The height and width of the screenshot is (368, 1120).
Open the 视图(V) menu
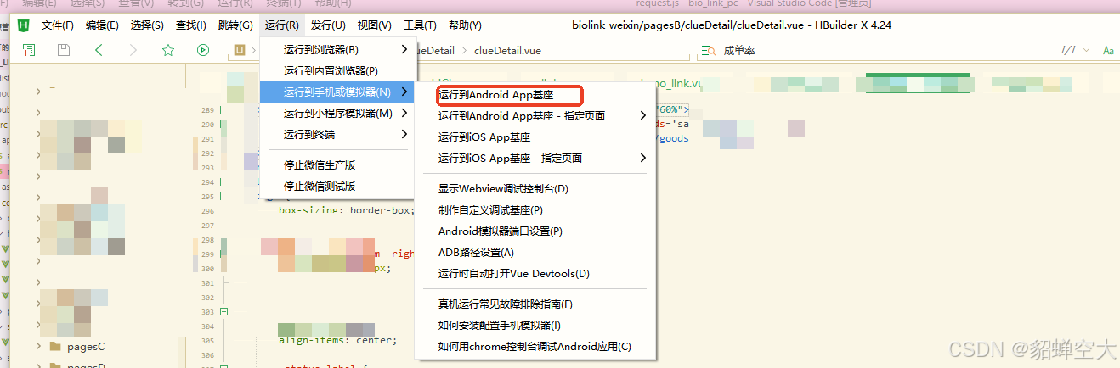pyautogui.click(x=374, y=25)
